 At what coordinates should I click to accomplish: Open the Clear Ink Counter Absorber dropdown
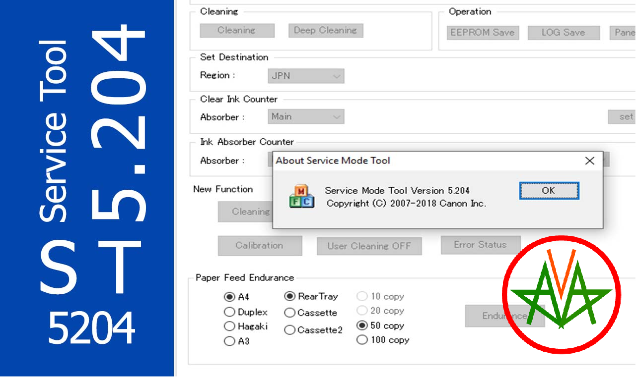click(306, 117)
